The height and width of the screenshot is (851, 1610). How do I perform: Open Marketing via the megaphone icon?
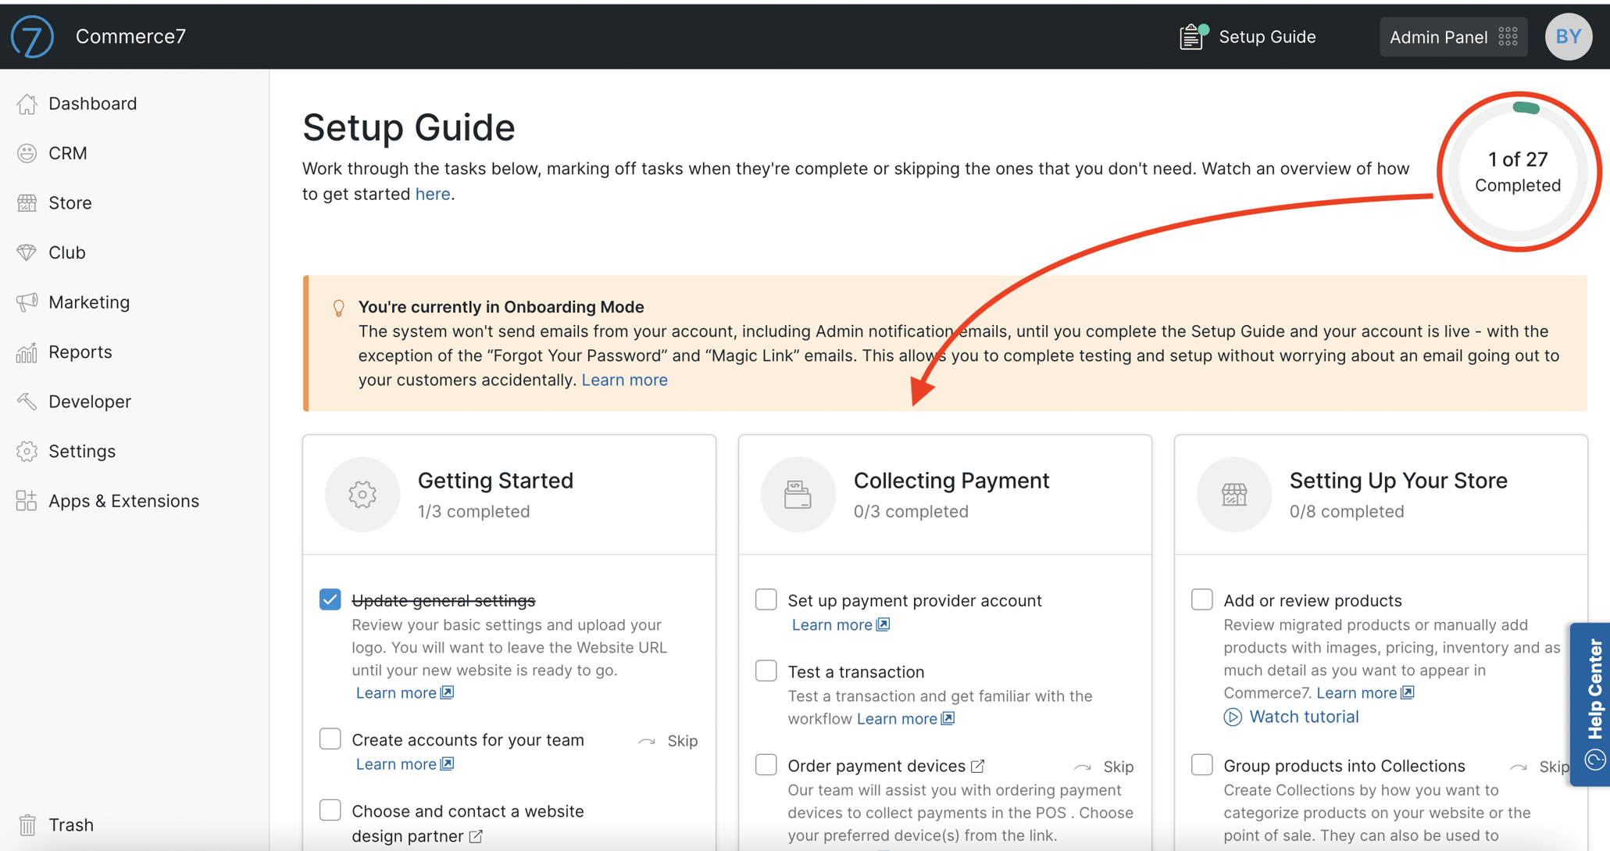coord(27,302)
